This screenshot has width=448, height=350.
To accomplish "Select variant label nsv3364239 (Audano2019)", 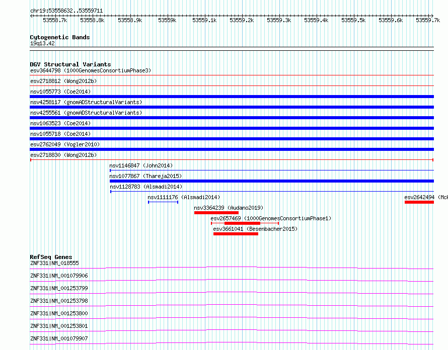I will 229,208.
